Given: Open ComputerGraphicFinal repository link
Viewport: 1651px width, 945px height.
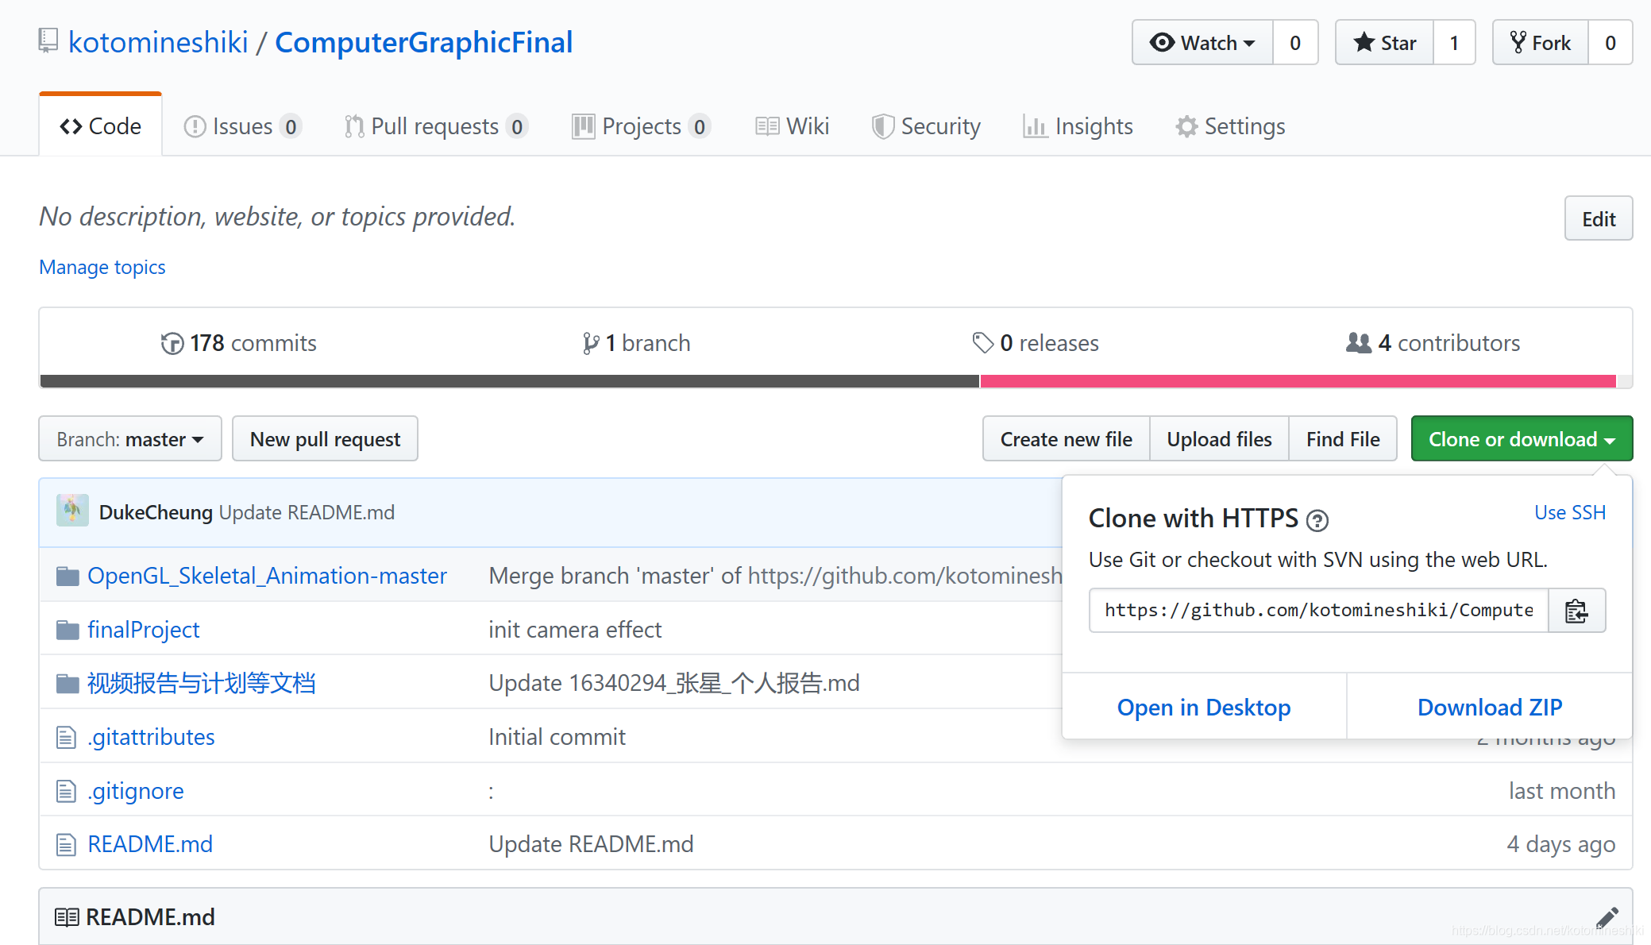Looking at the screenshot, I should (424, 42).
